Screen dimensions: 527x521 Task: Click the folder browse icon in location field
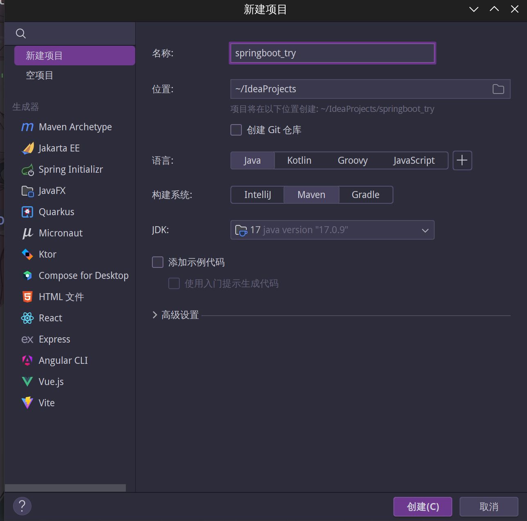[498, 89]
